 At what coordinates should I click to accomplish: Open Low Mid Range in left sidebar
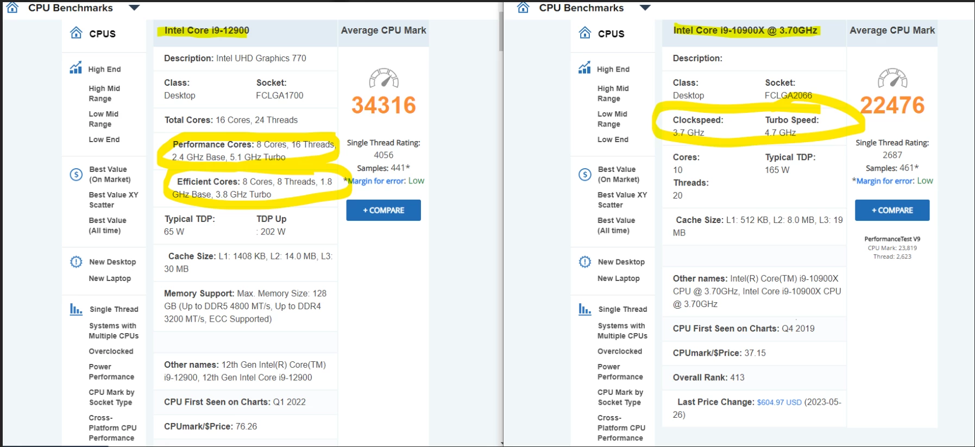(103, 119)
